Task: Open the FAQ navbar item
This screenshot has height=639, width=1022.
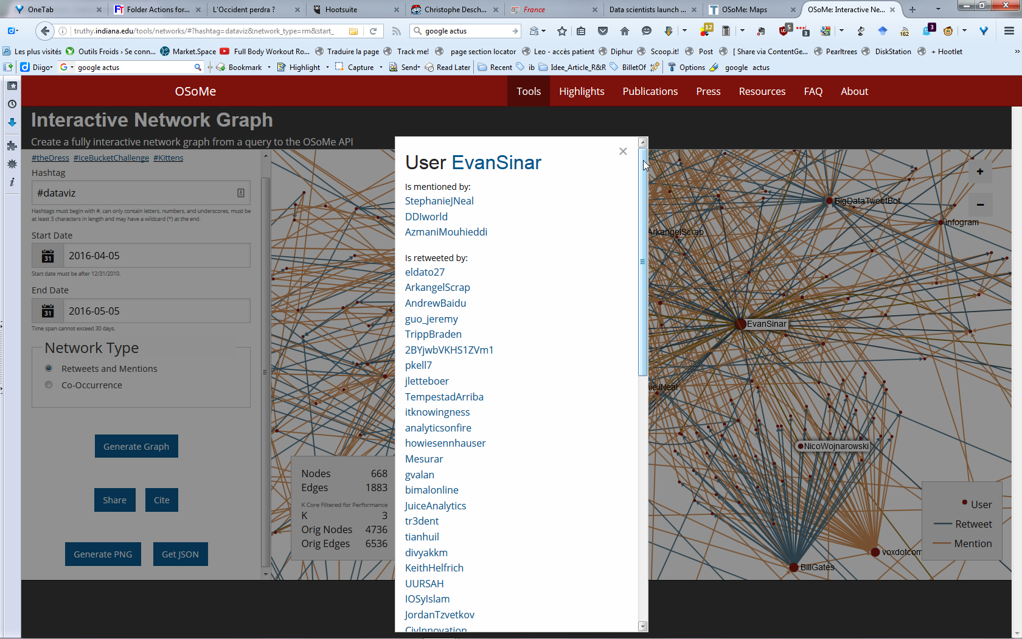Action: click(x=813, y=91)
